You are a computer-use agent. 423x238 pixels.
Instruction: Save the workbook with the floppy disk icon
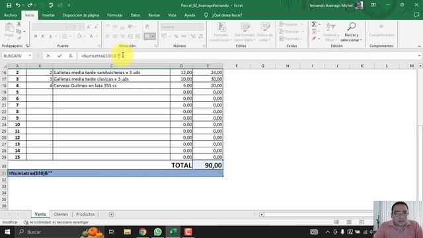click(x=9, y=5)
